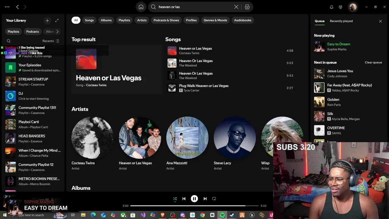Image resolution: width=389 pixels, height=219 pixels.
Task: Filter search results by Genres & Moods
Action: [x=215, y=20]
